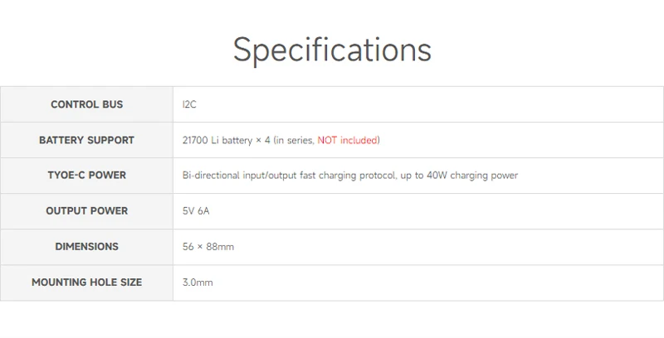Select the CONTROL BUS row label
Screen dimensions: 664x338
pos(86,104)
